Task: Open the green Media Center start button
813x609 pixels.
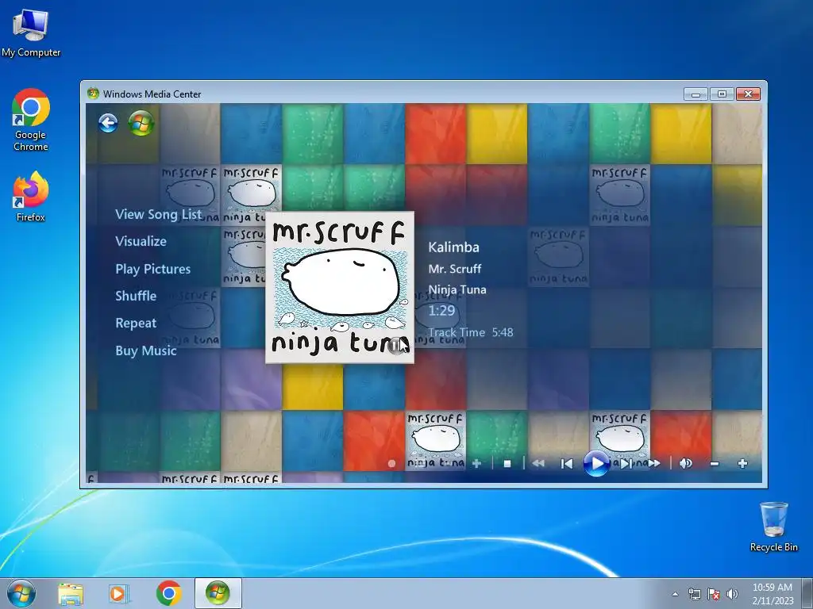Action: coord(141,123)
